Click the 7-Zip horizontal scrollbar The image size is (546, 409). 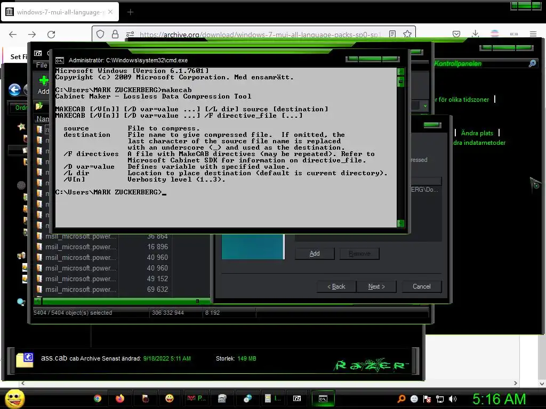(x=122, y=301)
